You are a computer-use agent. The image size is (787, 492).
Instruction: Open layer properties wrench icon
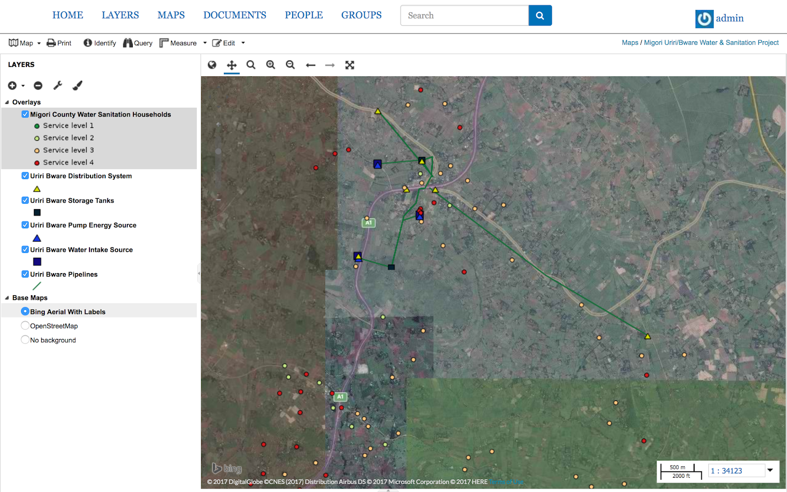pos(58,86)
